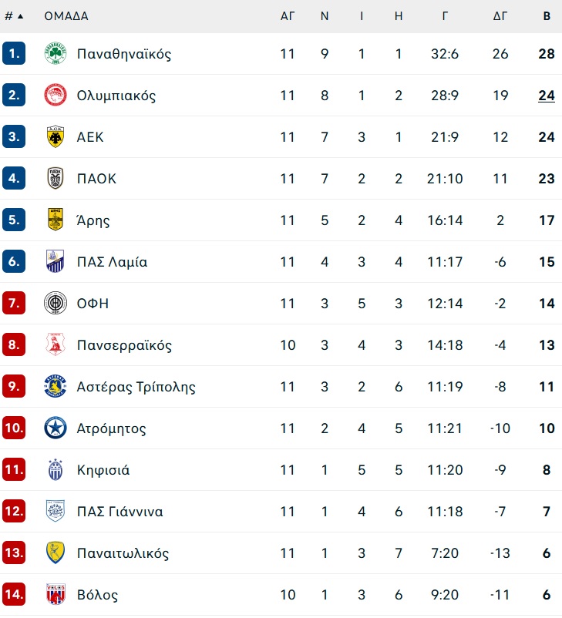The width and height of the screenshot is (562, 618).
Task: Click the red position badge number 12
Action: (14, 512)
